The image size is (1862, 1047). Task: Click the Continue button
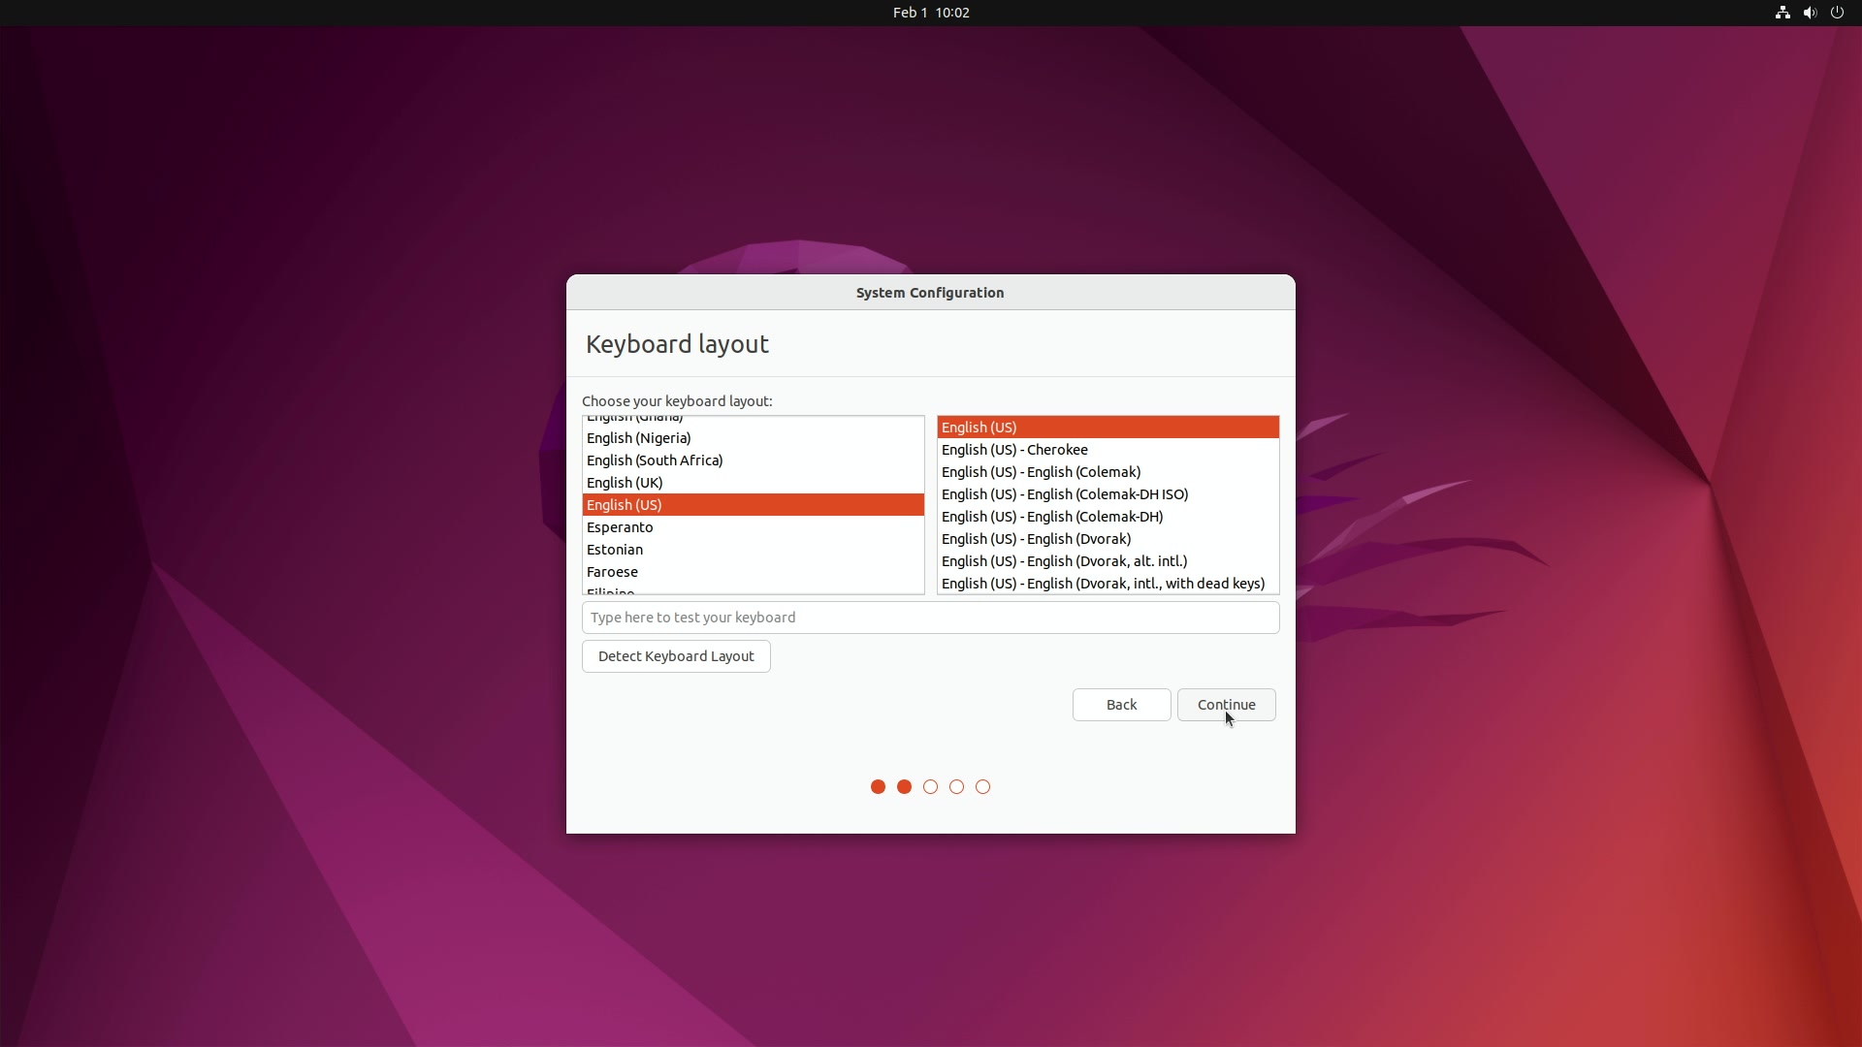tap(1226, 705)
